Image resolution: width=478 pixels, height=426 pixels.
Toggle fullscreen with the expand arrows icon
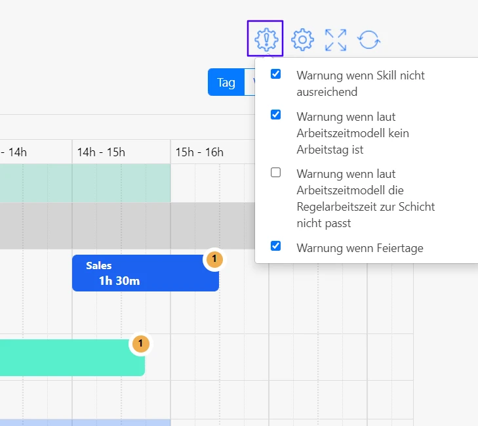(336, 39)
